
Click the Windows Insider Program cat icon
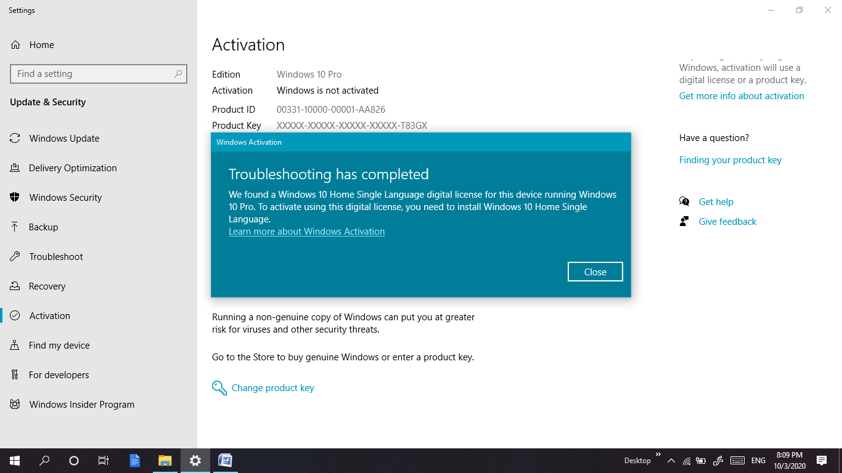pyautogui.click(x=15, y=405)
